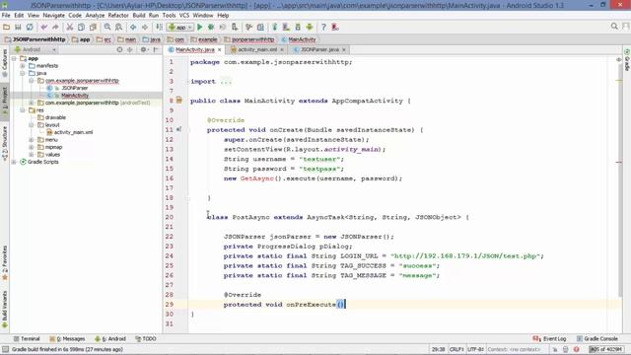This screenshot has height=355, width=631.
Task: Click the memory usage indicator
Action: pyautogui.click(x=606, y=349)
